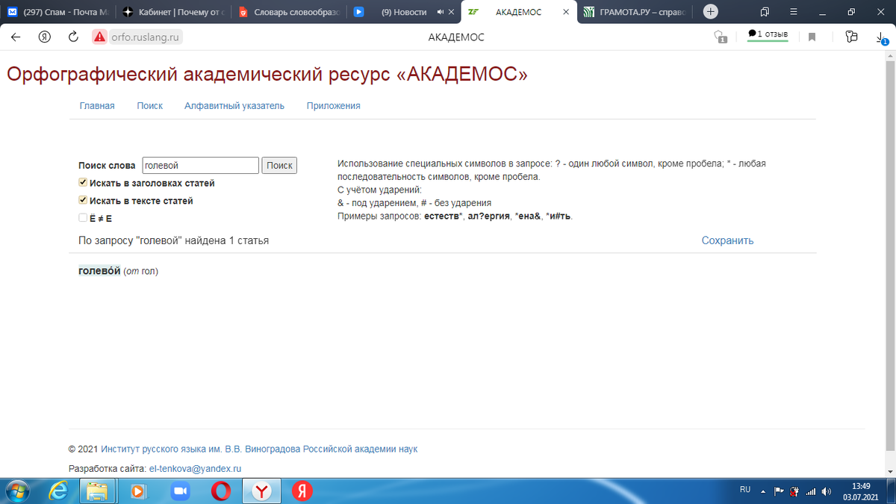The image size is (896, 504).
Task: Open the RU keyboard language selector
Action: 744,489
